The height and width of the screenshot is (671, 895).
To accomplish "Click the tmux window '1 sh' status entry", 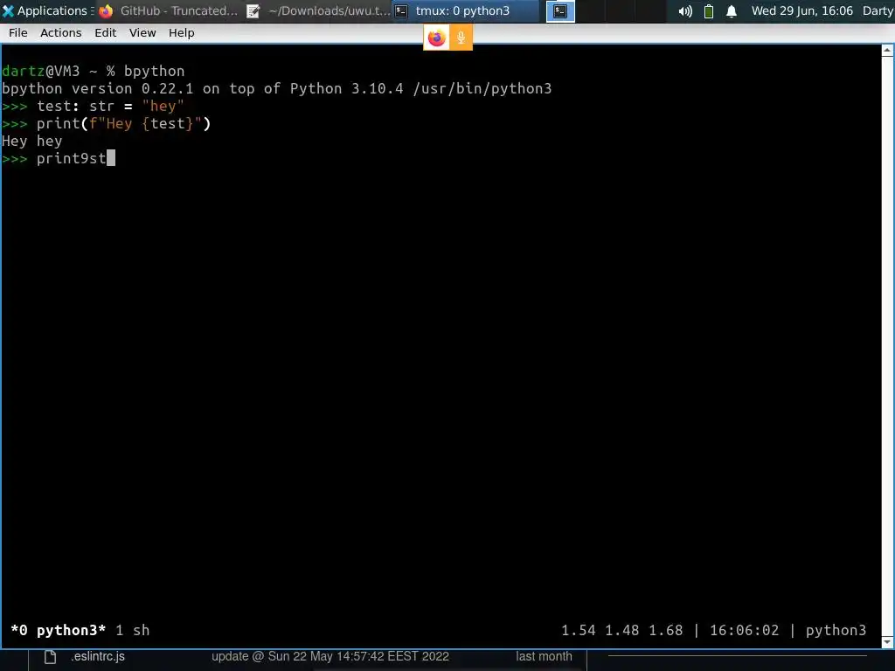I will (133, 630).
